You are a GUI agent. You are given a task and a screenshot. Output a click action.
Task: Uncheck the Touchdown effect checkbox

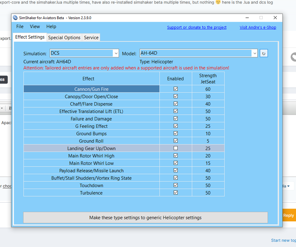(x=175, y=185)
